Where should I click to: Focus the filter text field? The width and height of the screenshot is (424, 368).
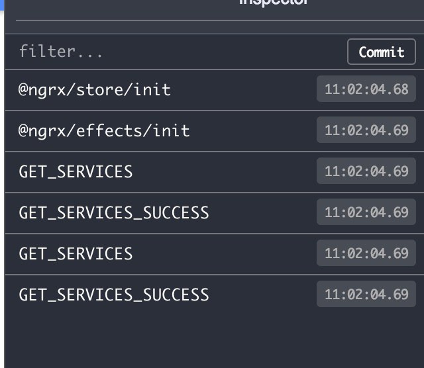(x=176, y=52)
